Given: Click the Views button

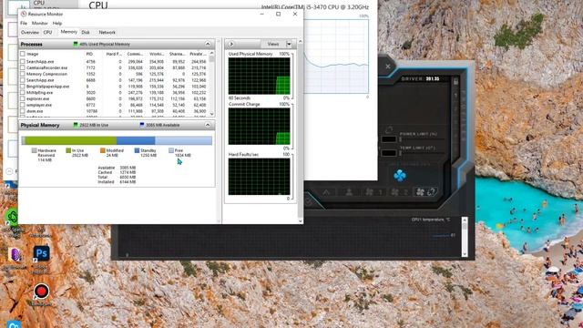Looking at the screenshot, I should point(273,44).
